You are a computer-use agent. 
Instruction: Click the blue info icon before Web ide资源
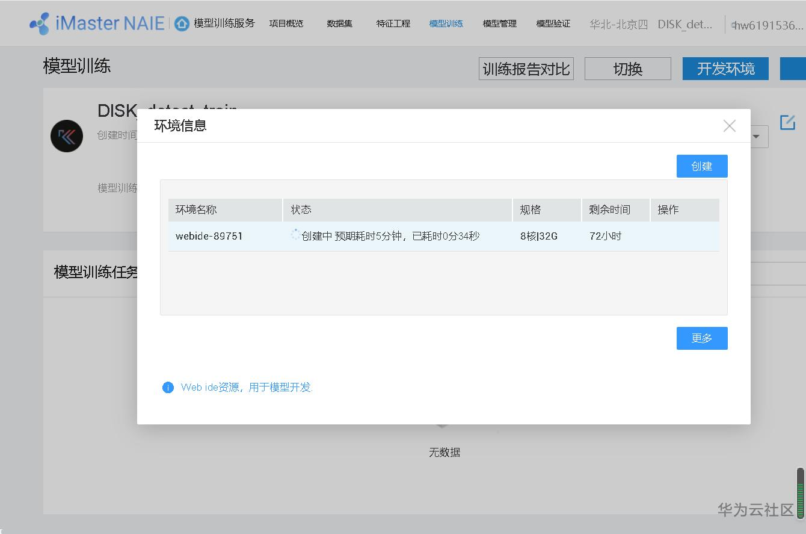pos(168,387)
